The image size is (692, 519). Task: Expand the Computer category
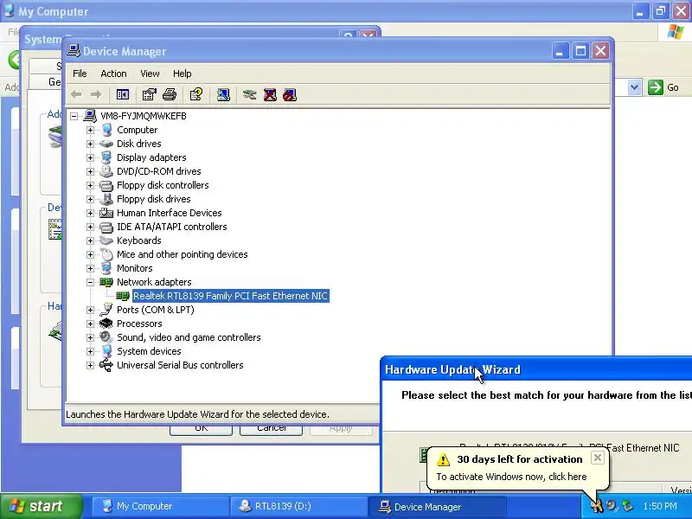[x=91, y=130]
